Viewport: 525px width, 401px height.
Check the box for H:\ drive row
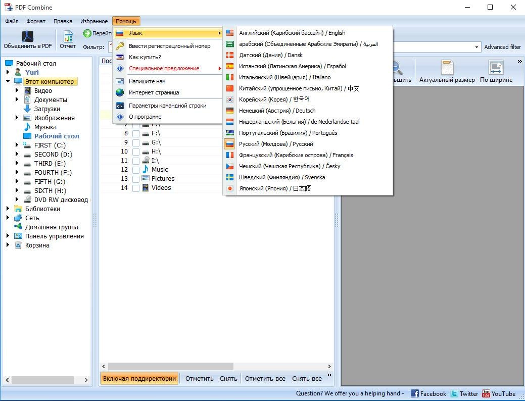click(x=135, y=152)
